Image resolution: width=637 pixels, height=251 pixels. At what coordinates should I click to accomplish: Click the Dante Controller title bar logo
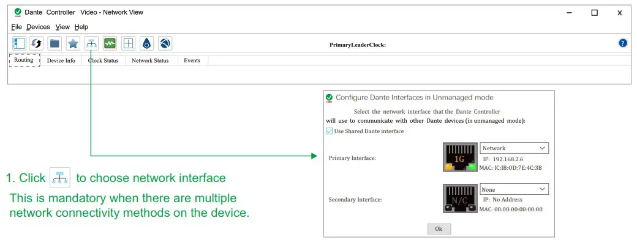coord(18,12)
